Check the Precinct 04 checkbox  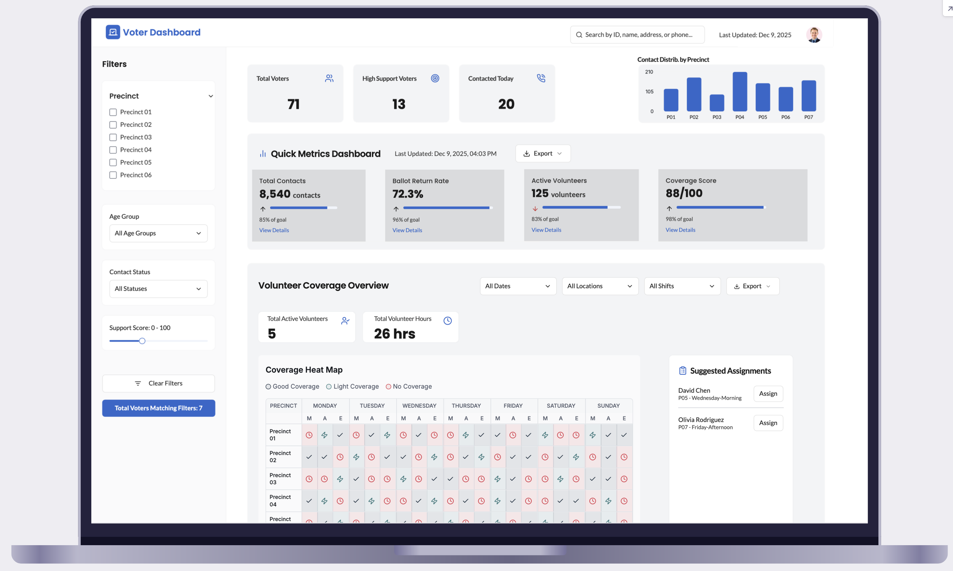tap(113, 150)
